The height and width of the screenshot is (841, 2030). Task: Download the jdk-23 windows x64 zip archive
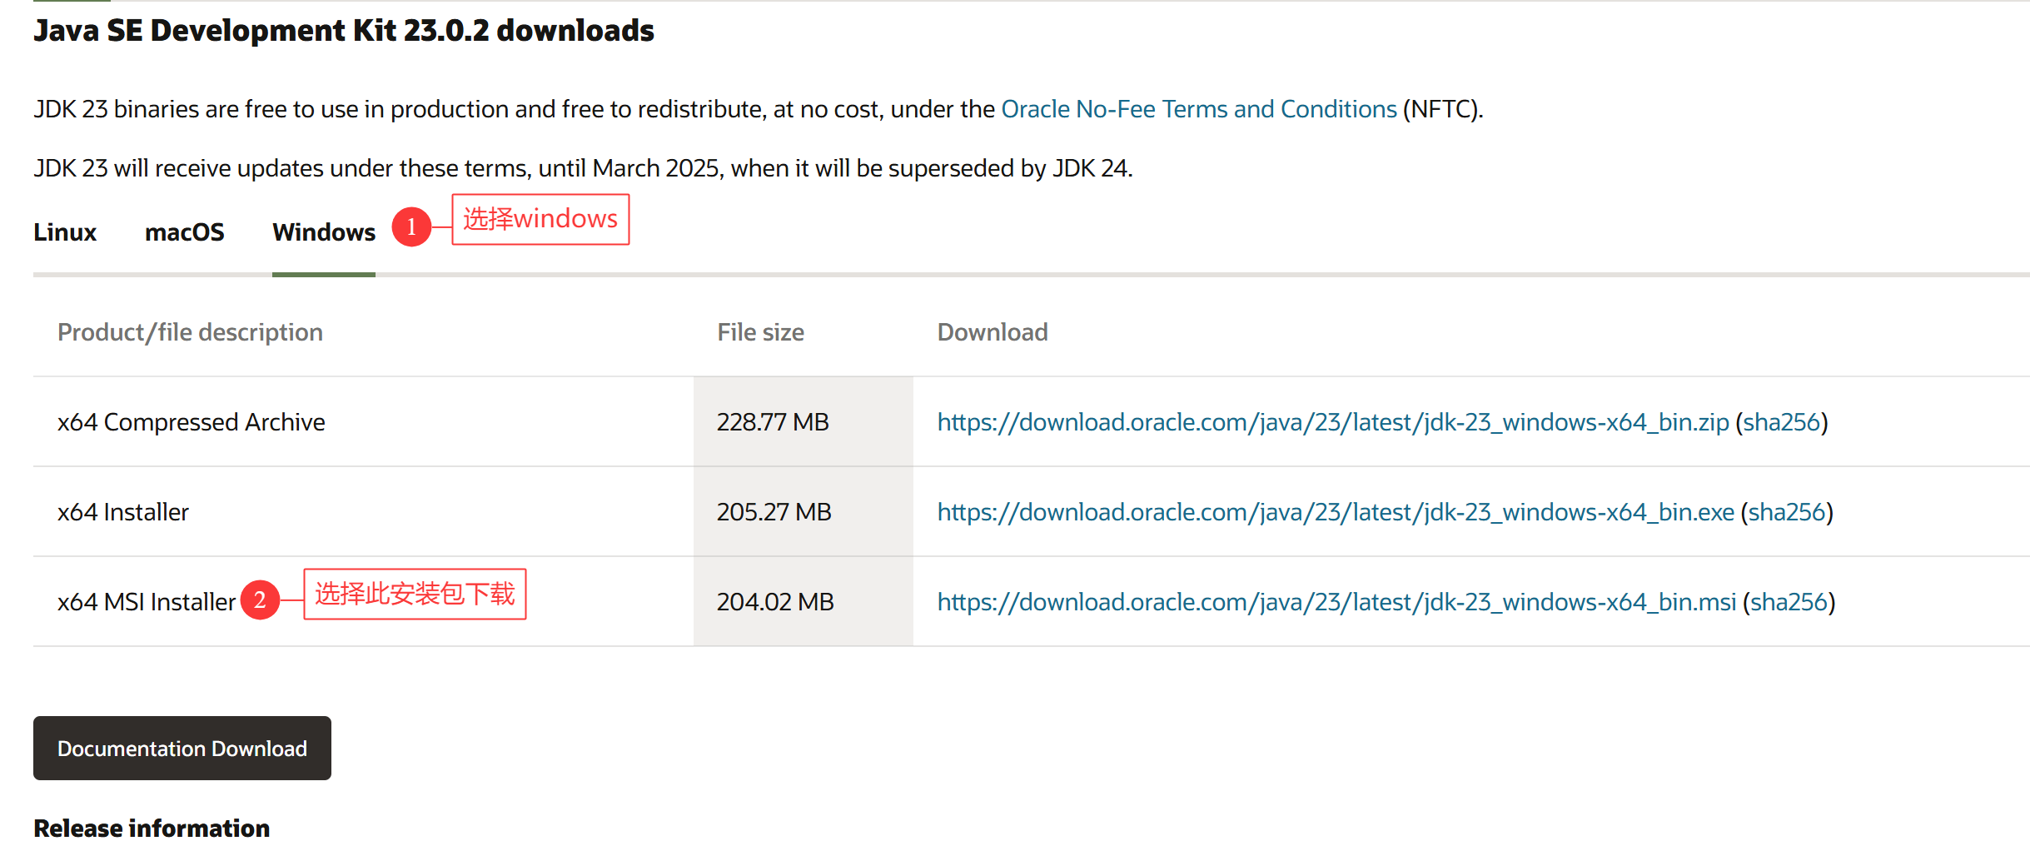(1333, 422)
